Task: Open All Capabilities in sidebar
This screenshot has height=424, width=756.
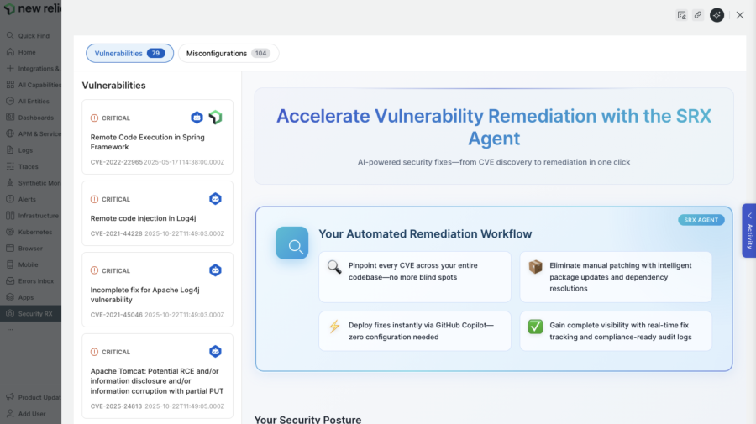Action: 30,85
